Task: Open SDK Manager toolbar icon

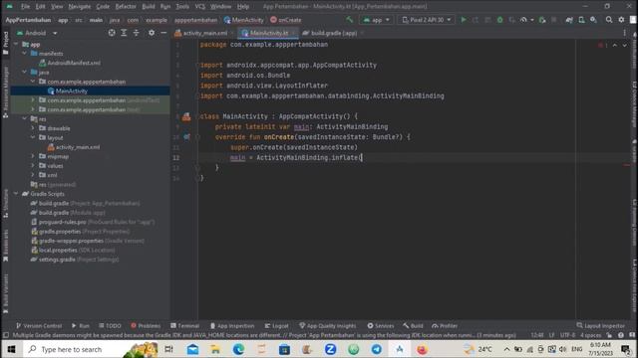Action: 594,20
